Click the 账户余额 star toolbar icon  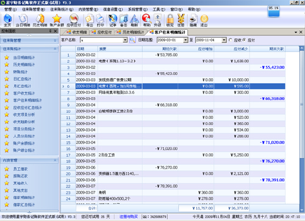pos(57,20)
